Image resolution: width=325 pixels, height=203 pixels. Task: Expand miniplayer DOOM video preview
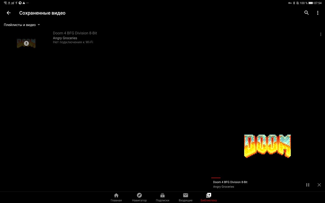[x=267, y=146]
